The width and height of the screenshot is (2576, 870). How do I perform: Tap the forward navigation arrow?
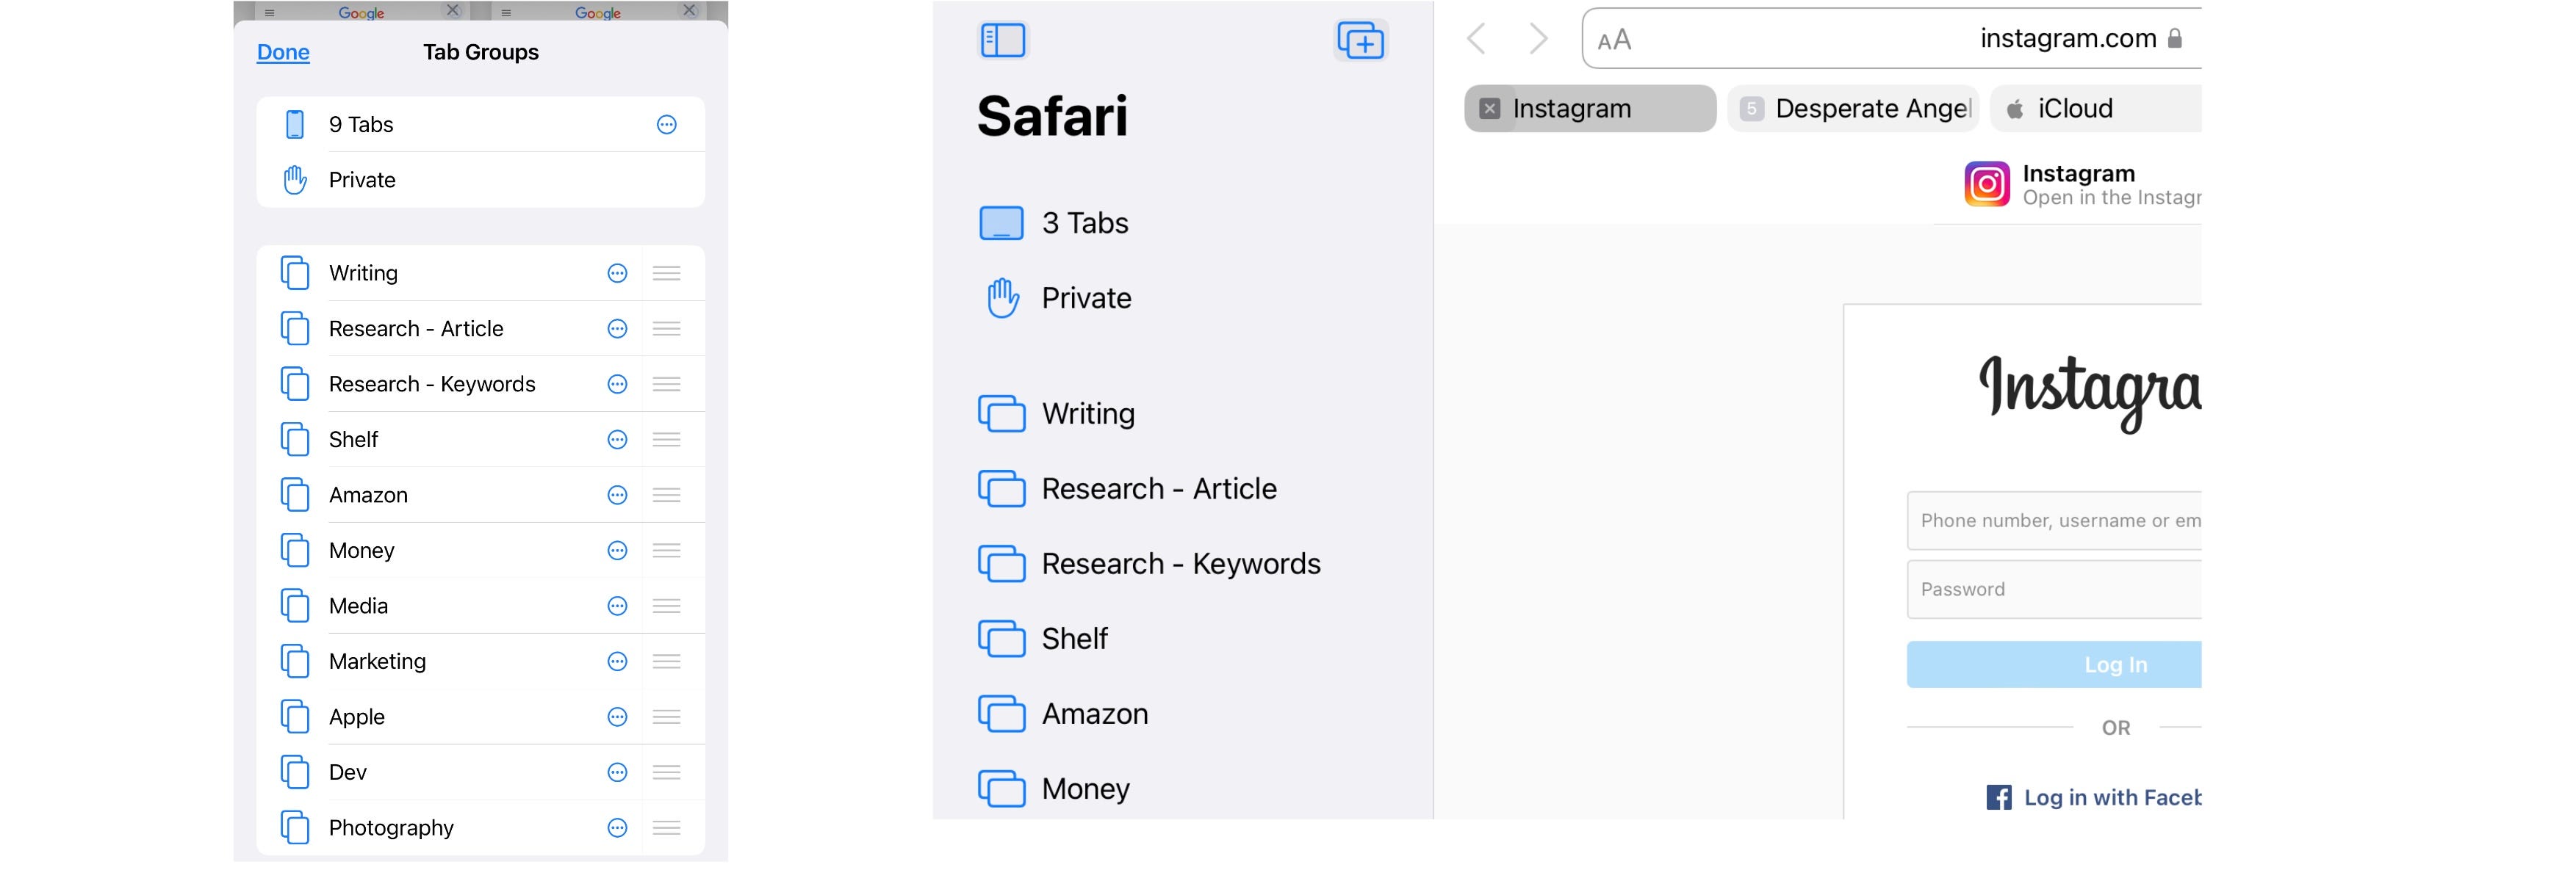pyautogui.click(x=1537, y=39)
